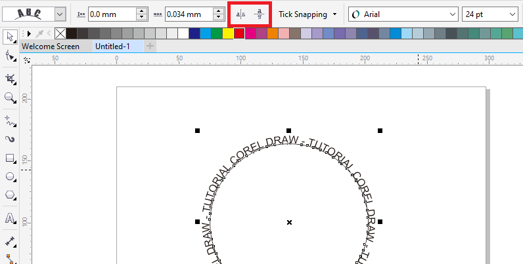Click the top-center selection handle

289,130
